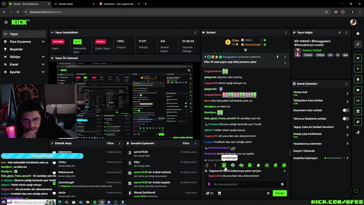Viewport: 364px width, 205px height.
Task: Bookmark this page with star icon
Action: (326, 12)
